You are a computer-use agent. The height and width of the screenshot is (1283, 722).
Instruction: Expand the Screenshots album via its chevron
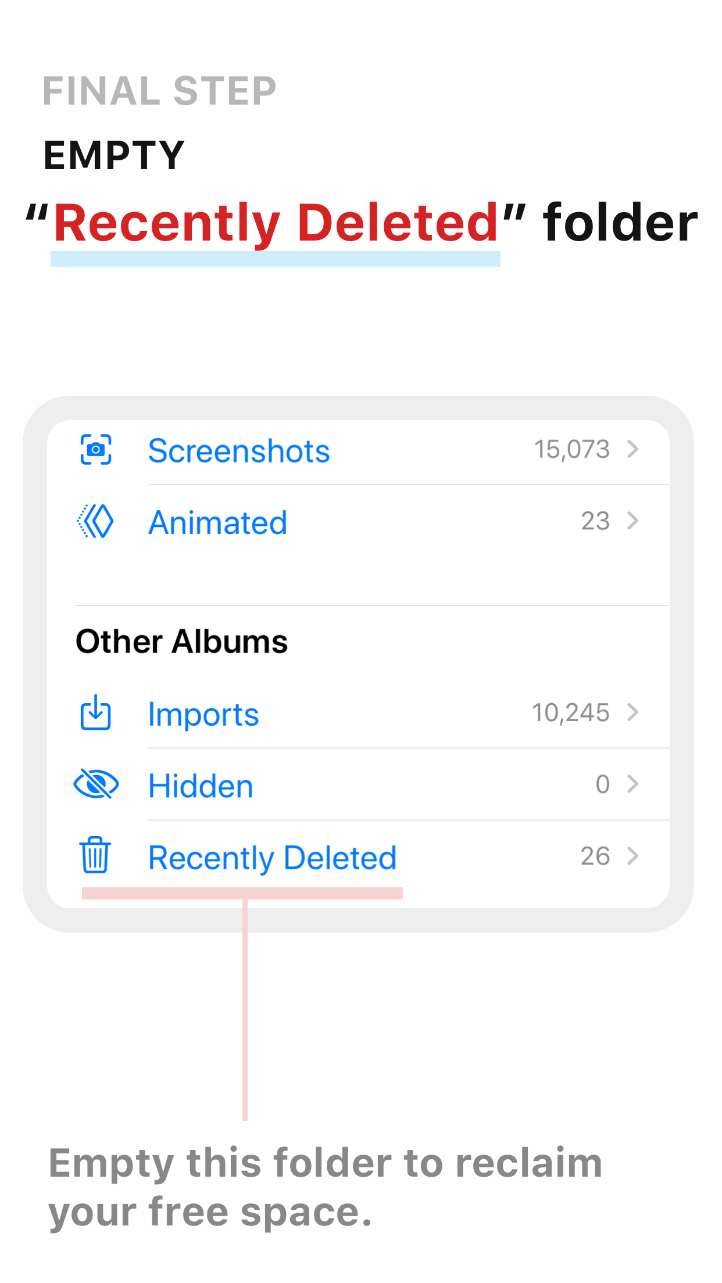pyautogui.click(x=633, y=449)
